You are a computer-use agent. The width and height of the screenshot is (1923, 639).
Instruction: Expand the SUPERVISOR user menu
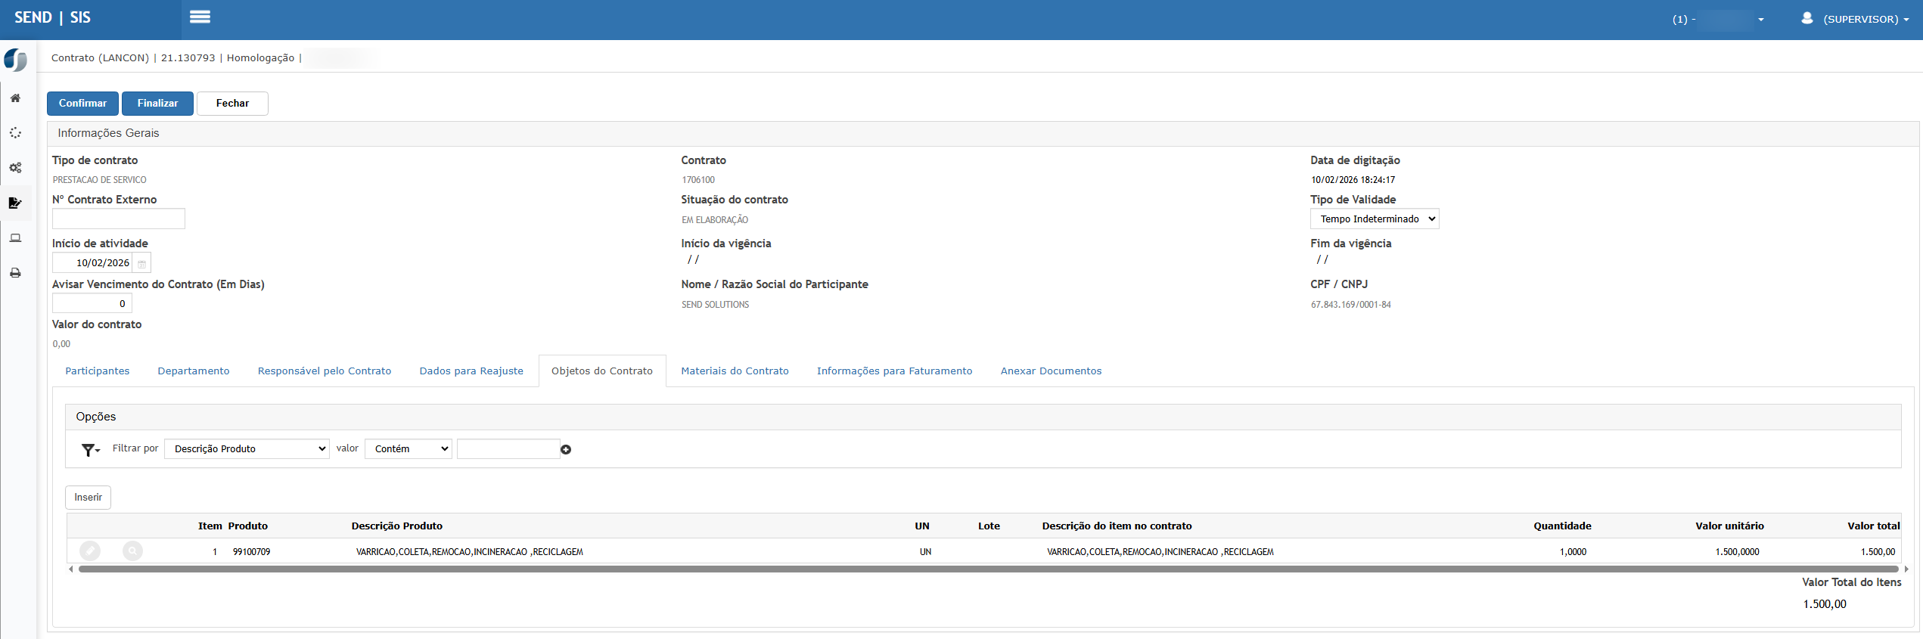[x=1859, y=19]
